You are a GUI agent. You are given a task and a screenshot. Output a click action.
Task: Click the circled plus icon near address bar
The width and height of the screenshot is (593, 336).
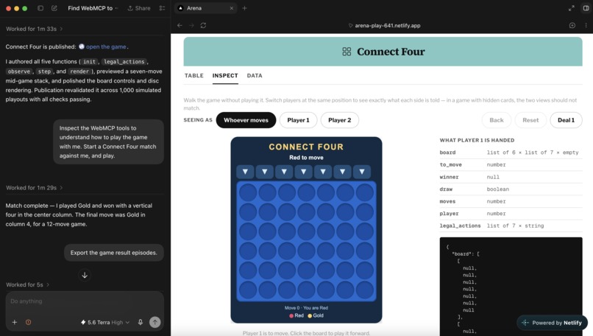572,25
